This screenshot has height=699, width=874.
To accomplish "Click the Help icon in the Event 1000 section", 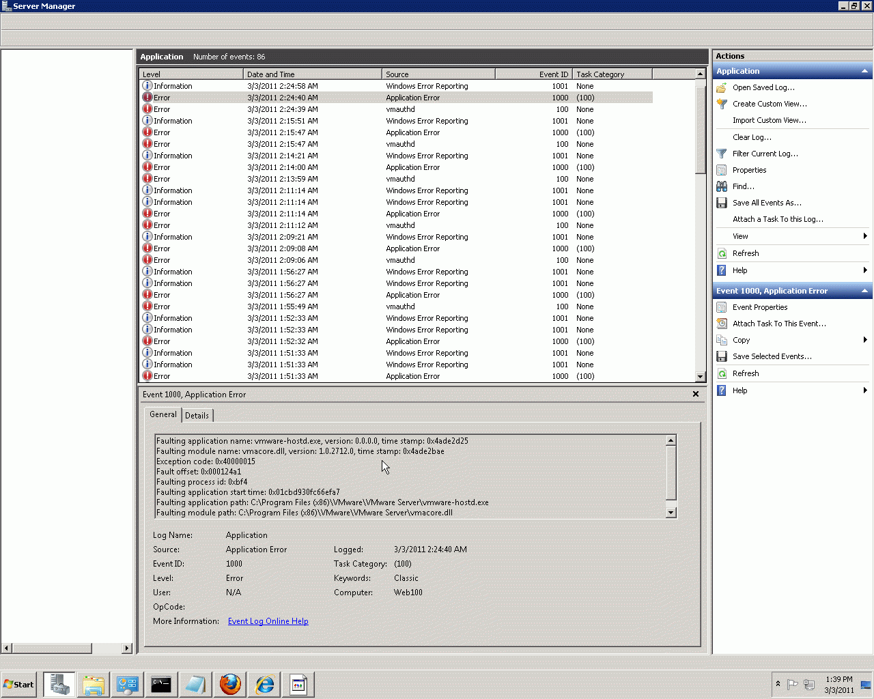I will (x=721, y=390).
